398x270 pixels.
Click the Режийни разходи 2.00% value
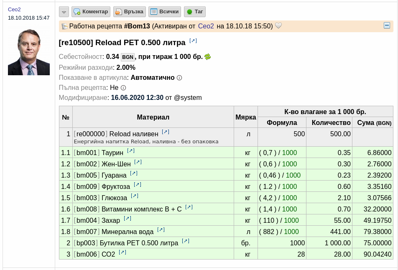click(x=126, y=68)
